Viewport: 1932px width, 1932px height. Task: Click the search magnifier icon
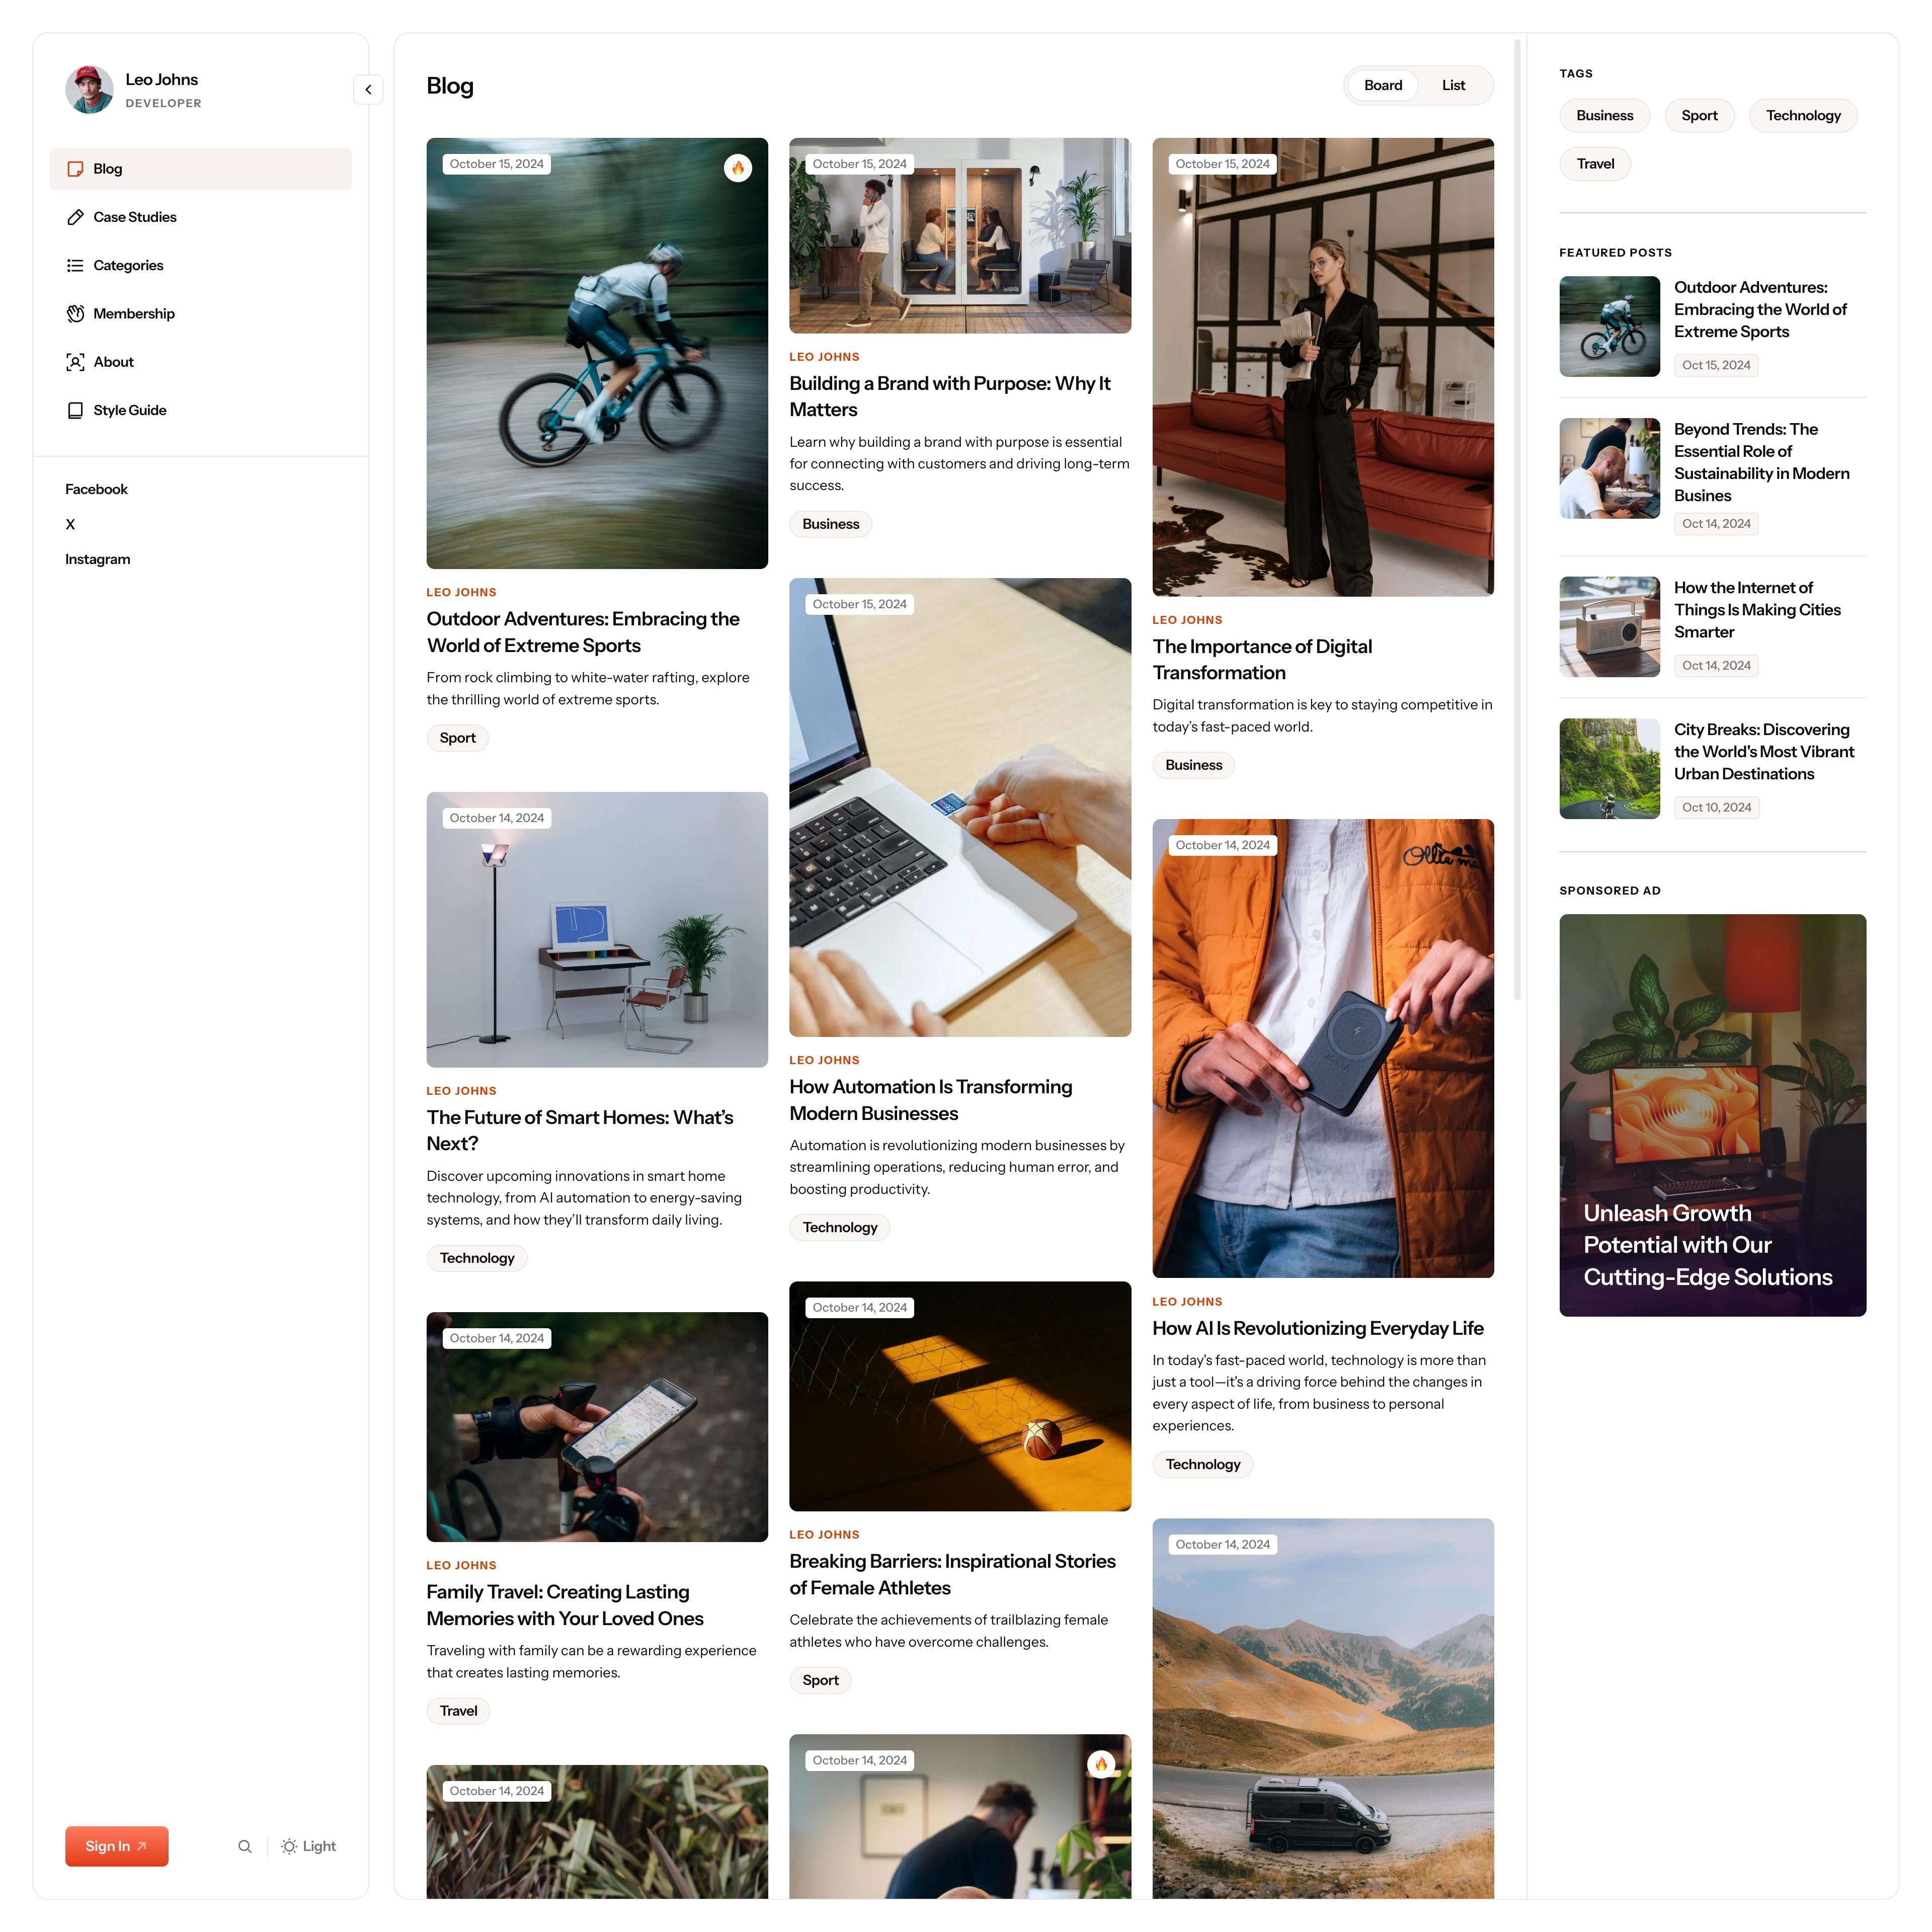pos(245,1846)
